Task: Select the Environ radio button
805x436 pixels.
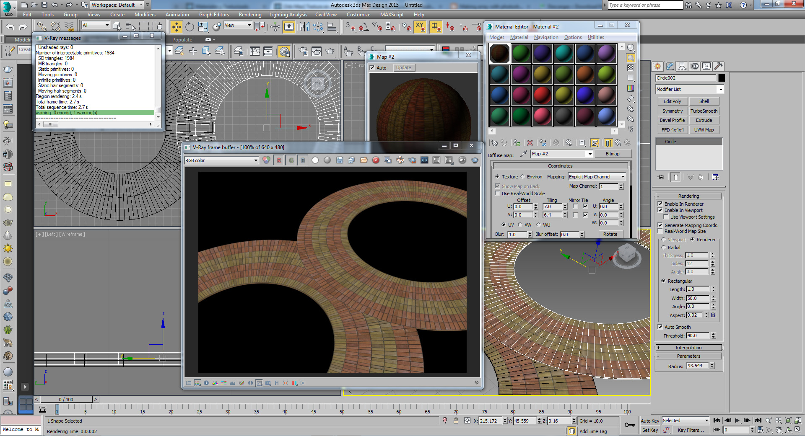Action: (523, 177)
